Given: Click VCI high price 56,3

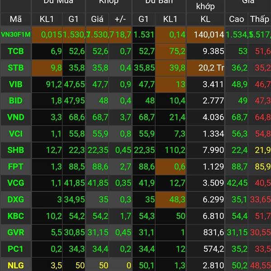Looking at the screenshot, I should 239,134.
